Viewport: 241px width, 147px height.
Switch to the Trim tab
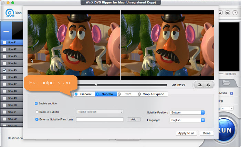click(x=127, y=94)
